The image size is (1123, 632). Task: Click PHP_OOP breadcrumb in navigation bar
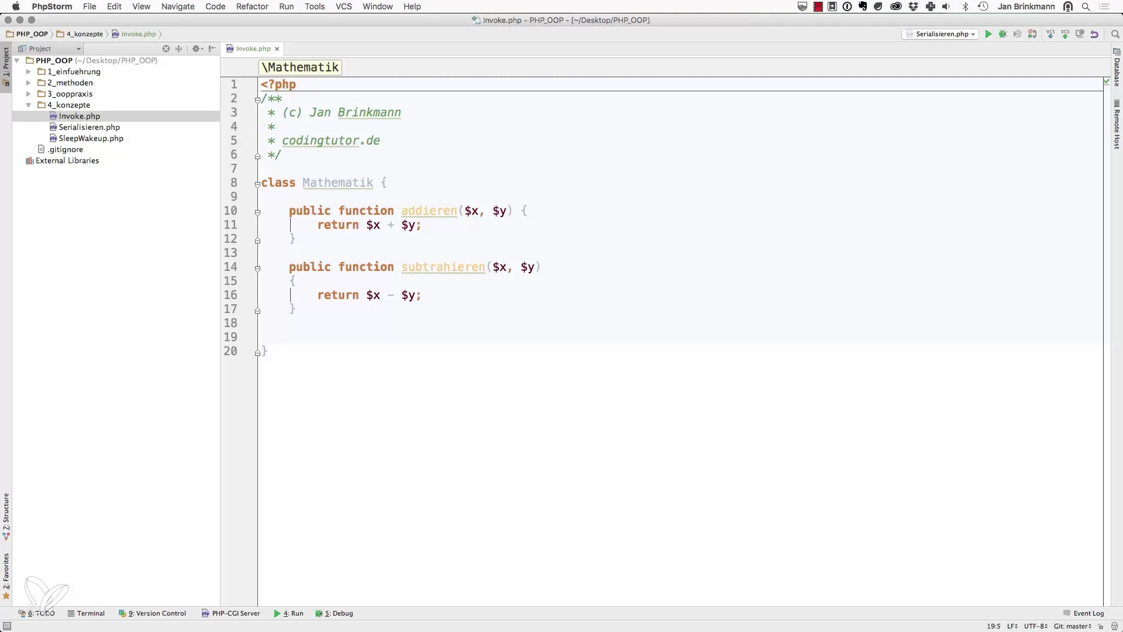(27, 34)
